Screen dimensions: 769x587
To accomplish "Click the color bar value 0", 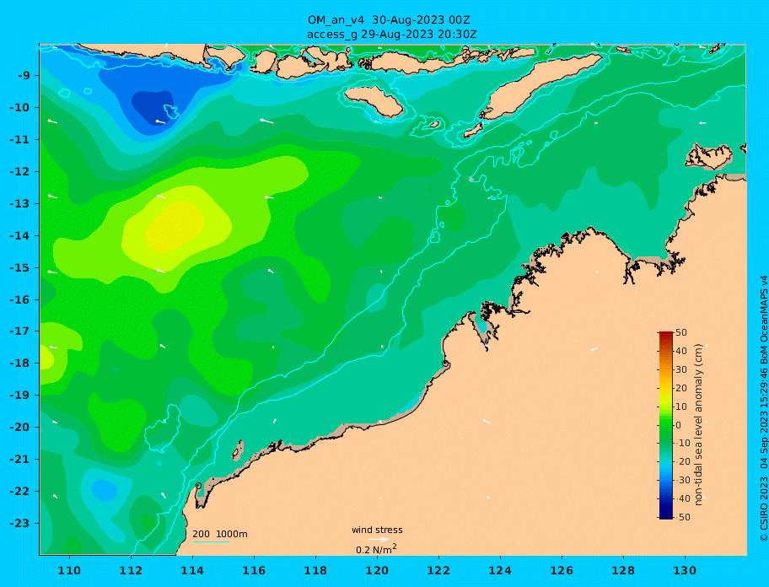I will coord(679,425).
